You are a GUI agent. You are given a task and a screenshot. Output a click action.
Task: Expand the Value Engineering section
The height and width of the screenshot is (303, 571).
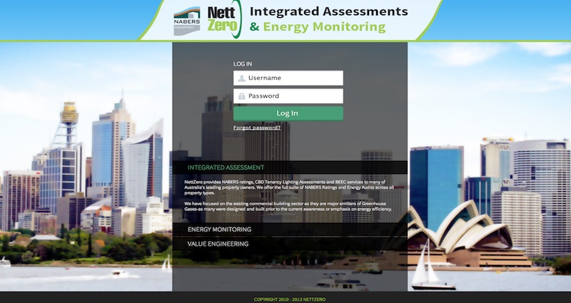tap(218, 244)
